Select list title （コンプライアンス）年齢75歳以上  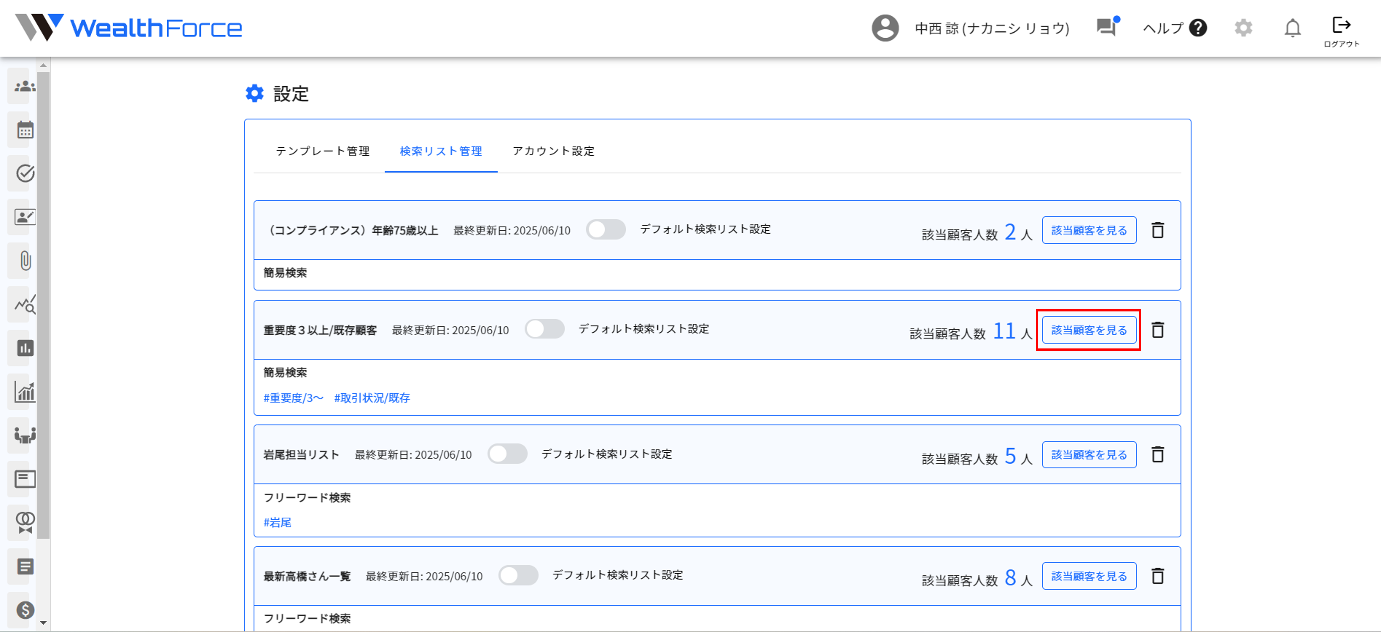point(352,230)
